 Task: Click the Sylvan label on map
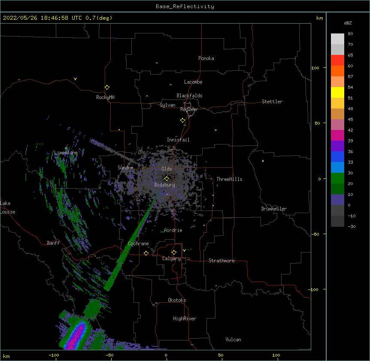pos(167,105)
